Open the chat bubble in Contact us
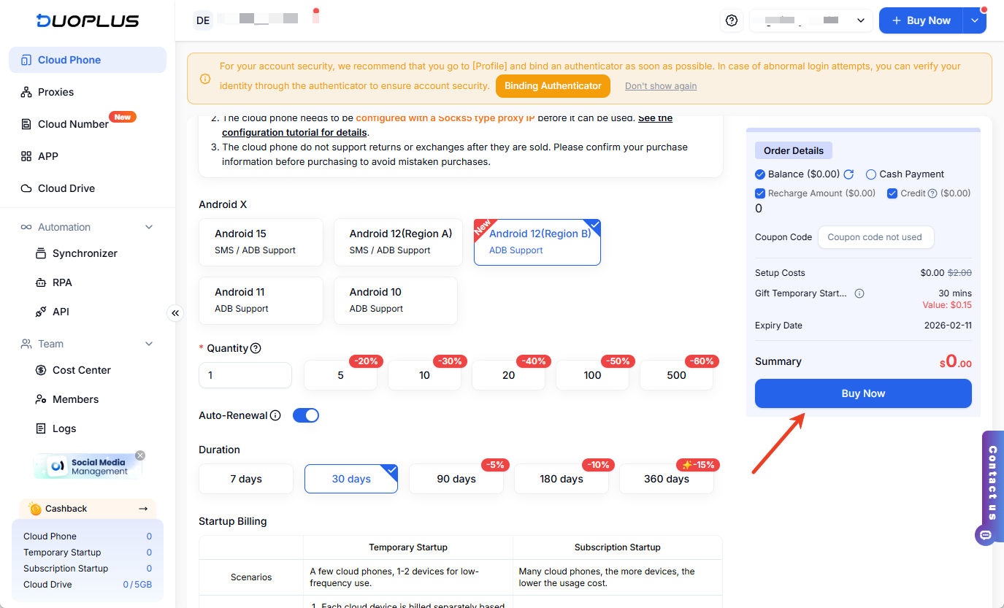 click(x=985, y=535)
